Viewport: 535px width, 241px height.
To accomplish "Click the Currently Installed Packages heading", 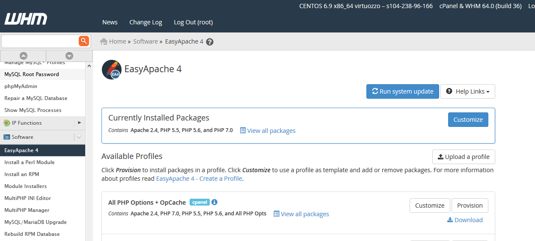I will click(x=159, y=118).
